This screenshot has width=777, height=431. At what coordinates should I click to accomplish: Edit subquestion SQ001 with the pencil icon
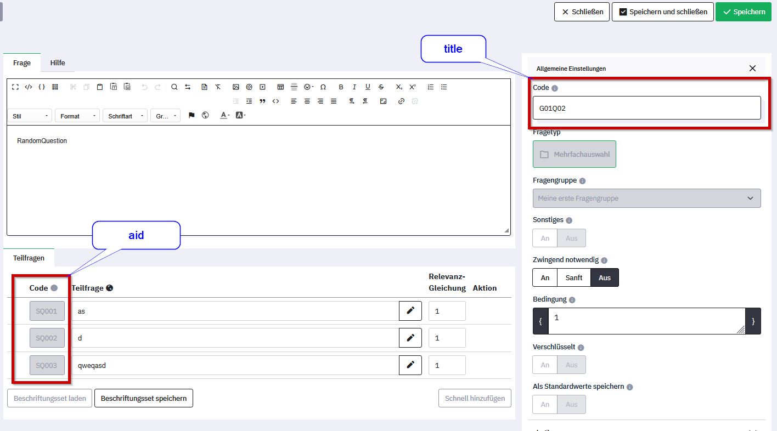(x=410, y=311)
